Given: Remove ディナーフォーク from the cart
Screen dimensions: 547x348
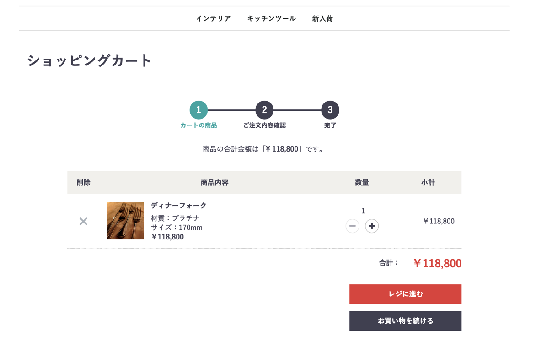Looking at the screenshot, I should click(x=83, y=221).
